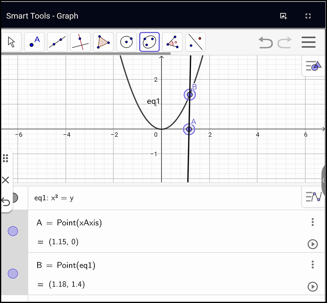This screenshot has width=327, height=303.
Task: Select the Polygon tool
Action: tap(103, 42)
